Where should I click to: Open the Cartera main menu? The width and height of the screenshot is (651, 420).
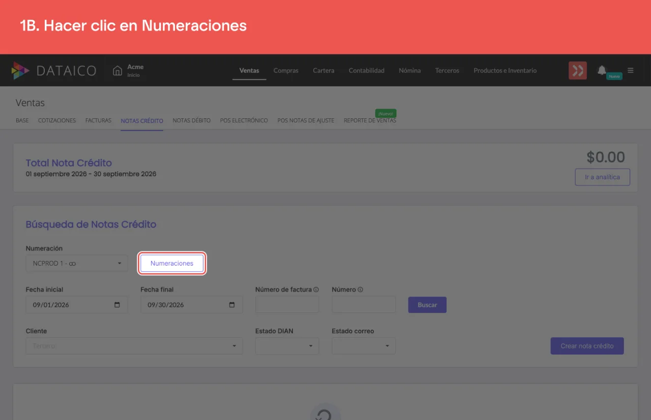323,71
